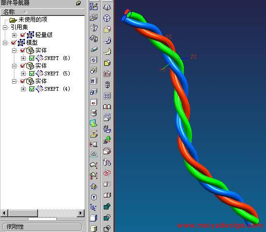Click the Mirror Body book icon
This screenshot has width=266, height=232.
pos(107,107)
